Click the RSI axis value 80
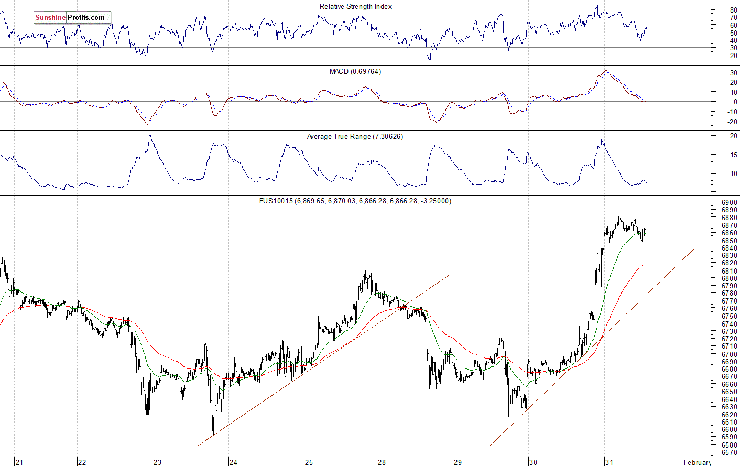 tap(733, 10)
